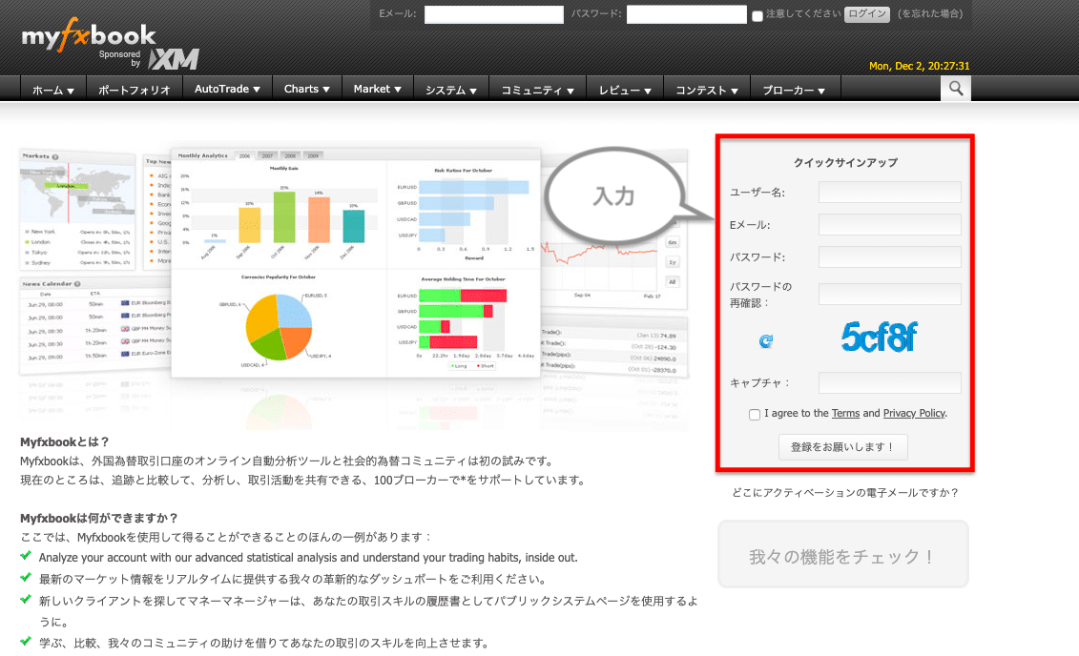Expand the Charts dropdown
This screenshot has width=1079, height=656.
click(307, 89)
